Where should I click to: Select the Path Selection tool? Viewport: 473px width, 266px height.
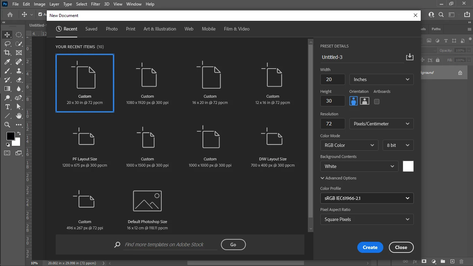(x=19, y=107)
